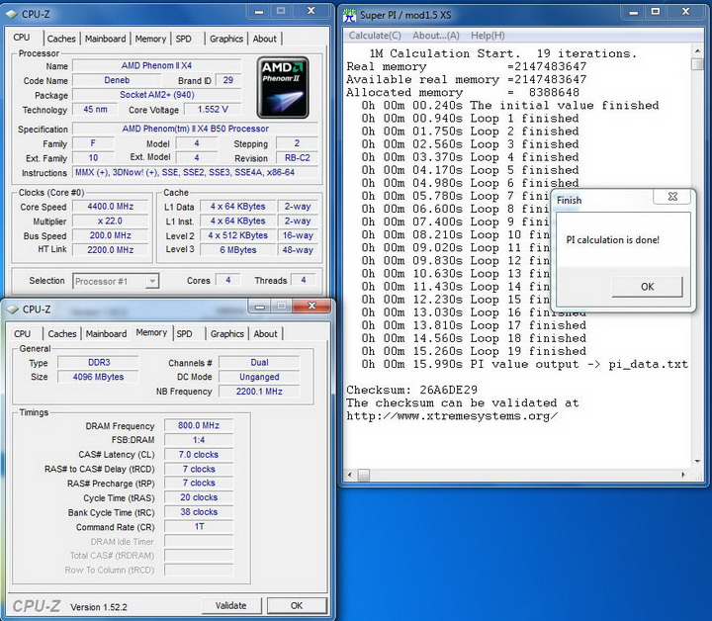Screen dimensions: 712x621
Task: Click the Loop 19 finished line
Action: pyautogui.click(x=474, y=351)
